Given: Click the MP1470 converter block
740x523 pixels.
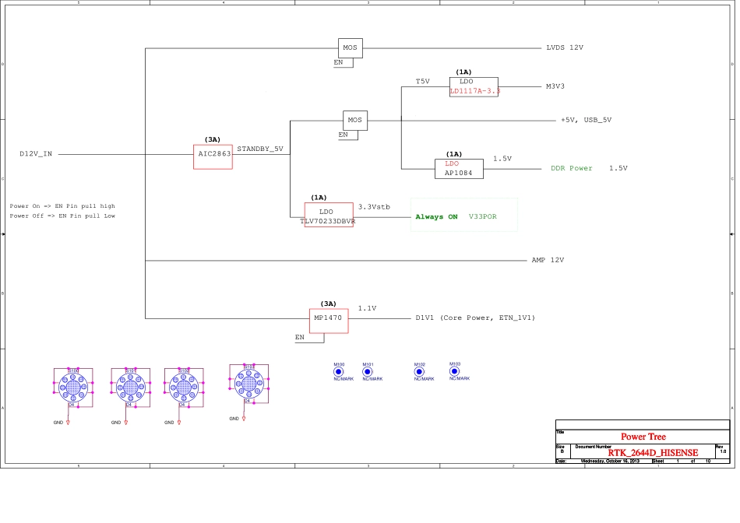Looking at the screenshot, I should click(328, 320).
